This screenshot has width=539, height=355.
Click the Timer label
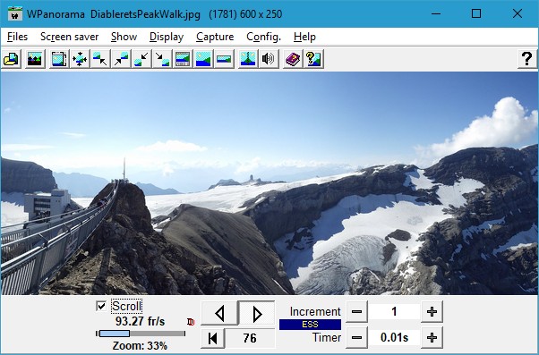(327, 337)
